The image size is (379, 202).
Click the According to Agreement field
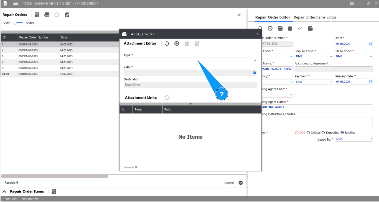pyautogui.click(x=334, y=69)
